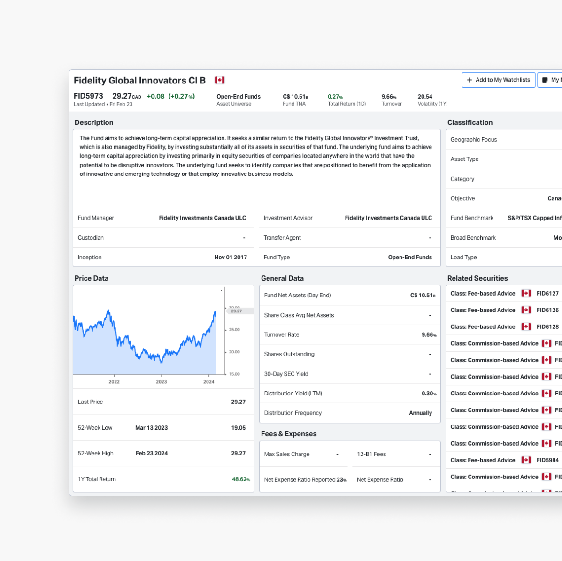
Task: Open related security FID6128
Action: tap(547, 326)
